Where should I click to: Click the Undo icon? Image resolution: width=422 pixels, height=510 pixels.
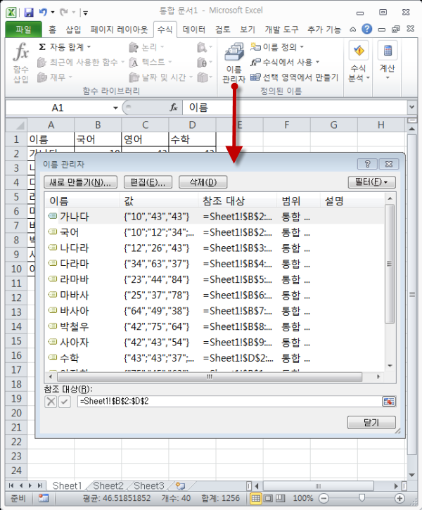43,13
